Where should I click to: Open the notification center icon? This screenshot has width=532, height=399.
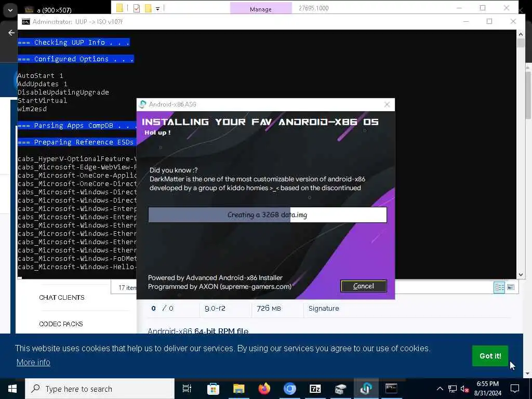pyautogui.click(x=515, y=389)
